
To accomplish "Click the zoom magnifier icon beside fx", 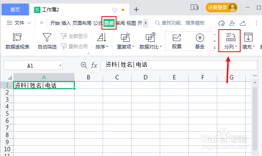I will pyautogui.click(x=84, y=65).
